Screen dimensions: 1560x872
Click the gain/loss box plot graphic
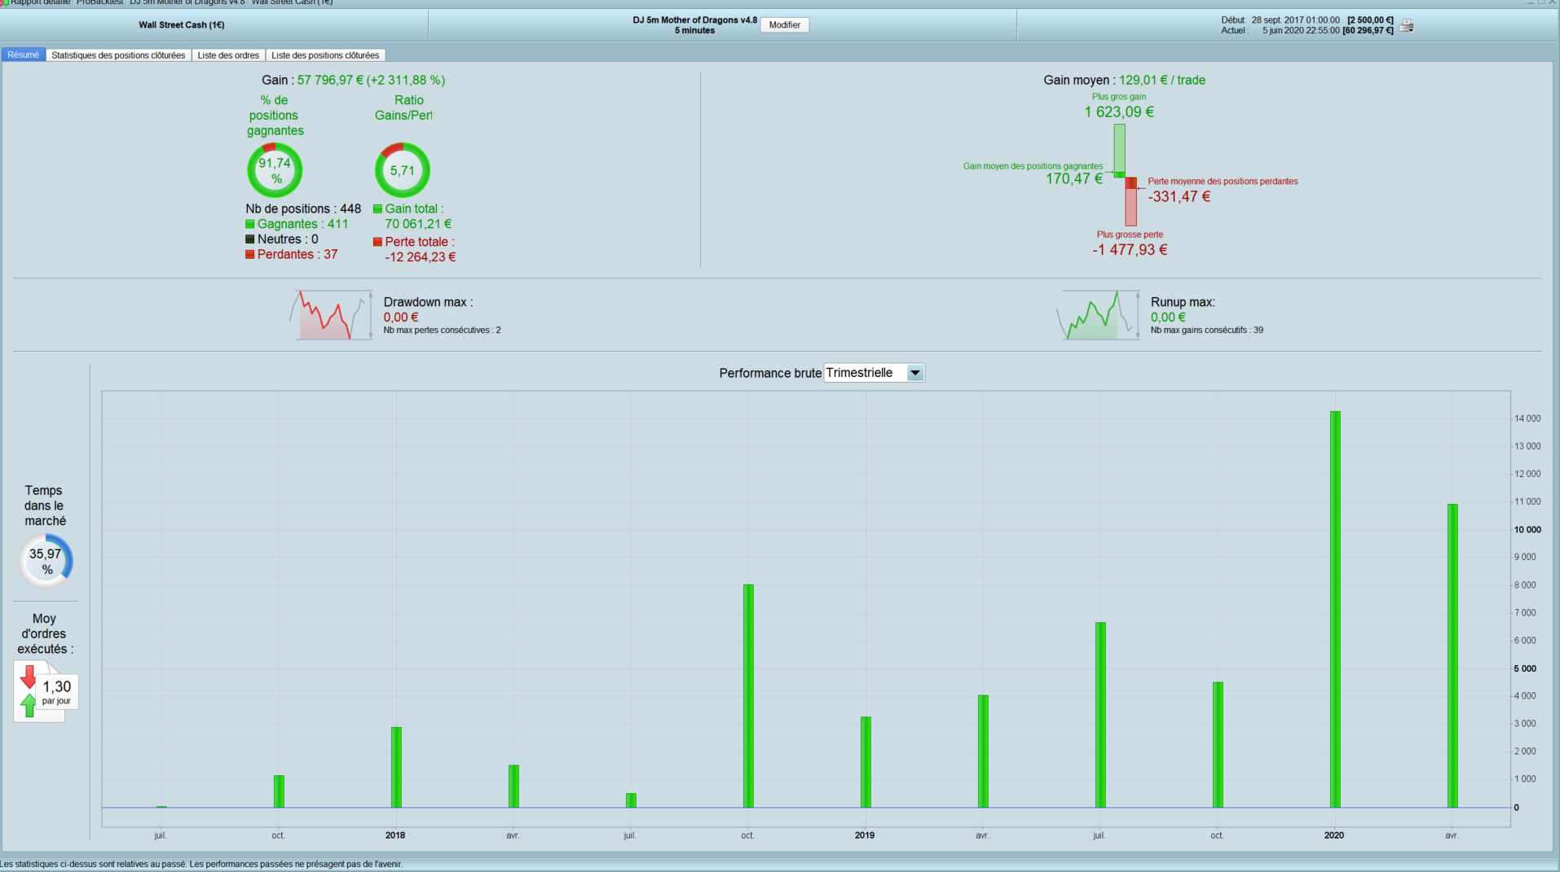(1125, 175)
